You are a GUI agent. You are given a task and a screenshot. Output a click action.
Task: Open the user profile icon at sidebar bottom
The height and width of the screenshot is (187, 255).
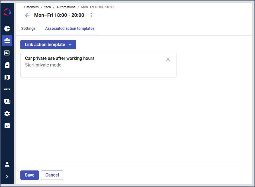7,164
